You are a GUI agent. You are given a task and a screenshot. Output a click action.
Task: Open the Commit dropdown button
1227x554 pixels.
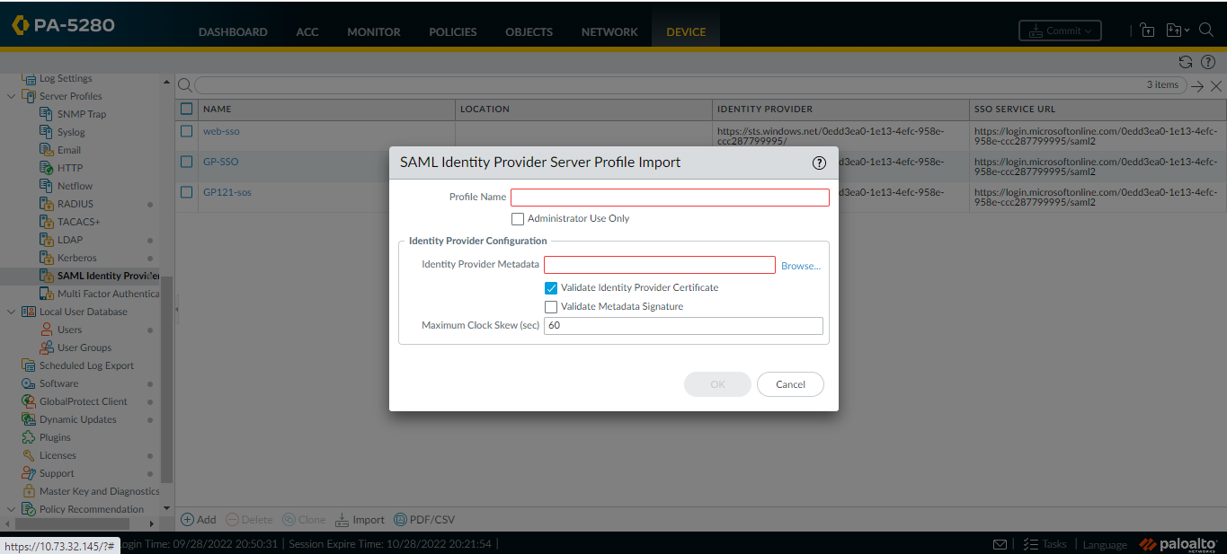coord(1060,31)
